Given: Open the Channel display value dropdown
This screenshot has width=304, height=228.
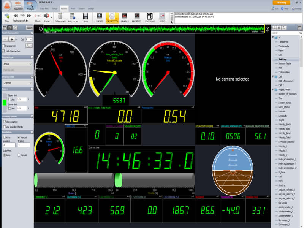Looking at the screenshot, I should [17, 82].
